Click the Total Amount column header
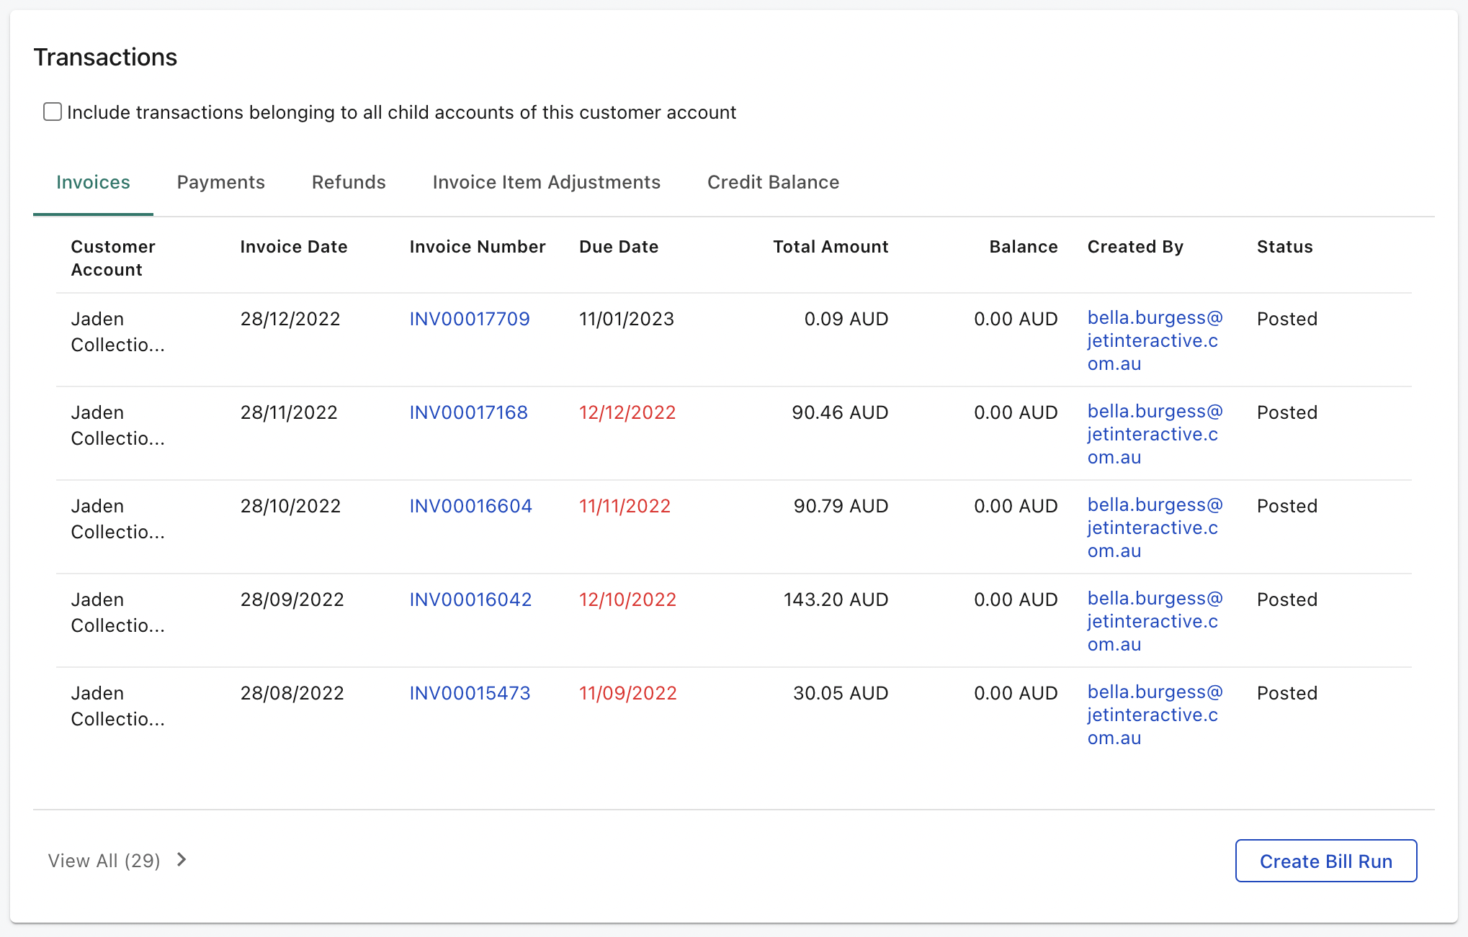This screenshot has width=1468, height=937. (x=831, y=247)
